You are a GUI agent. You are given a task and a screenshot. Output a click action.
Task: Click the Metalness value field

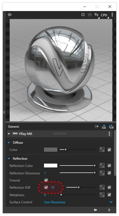[45, 195]
